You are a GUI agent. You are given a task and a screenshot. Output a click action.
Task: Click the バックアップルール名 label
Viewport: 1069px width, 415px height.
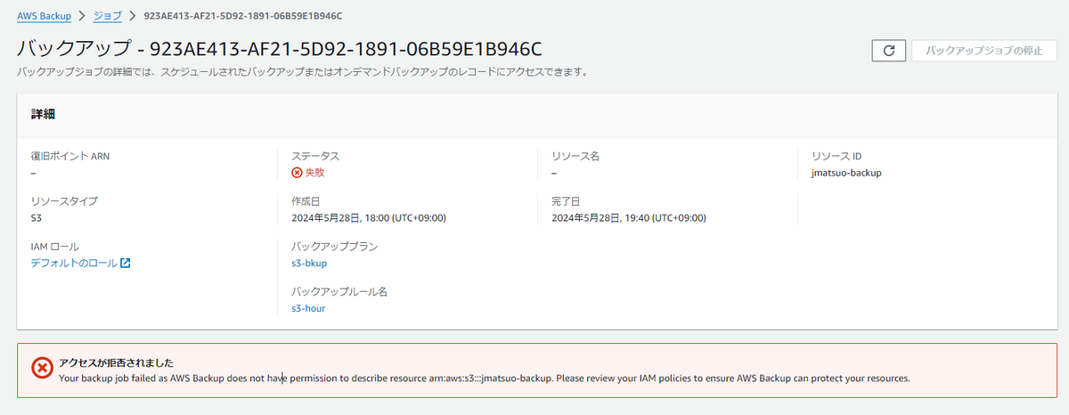pyautogui.click(x=339, y=291)
